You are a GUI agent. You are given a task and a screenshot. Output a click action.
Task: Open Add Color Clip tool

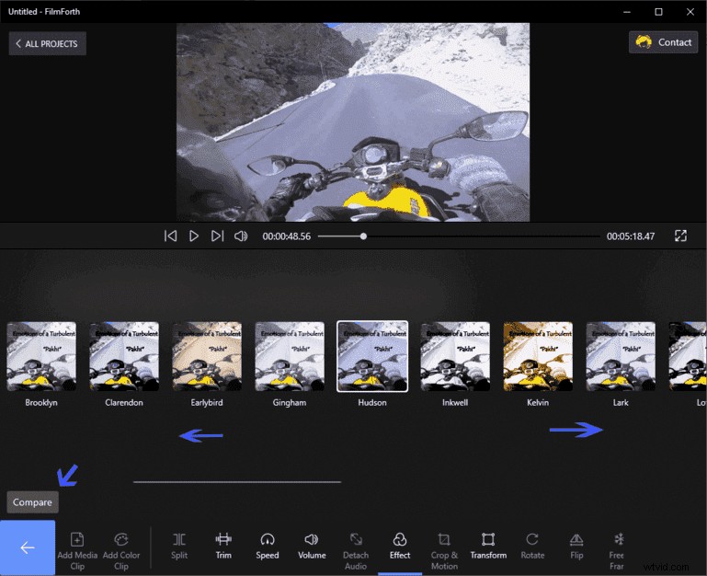[121, 550]
